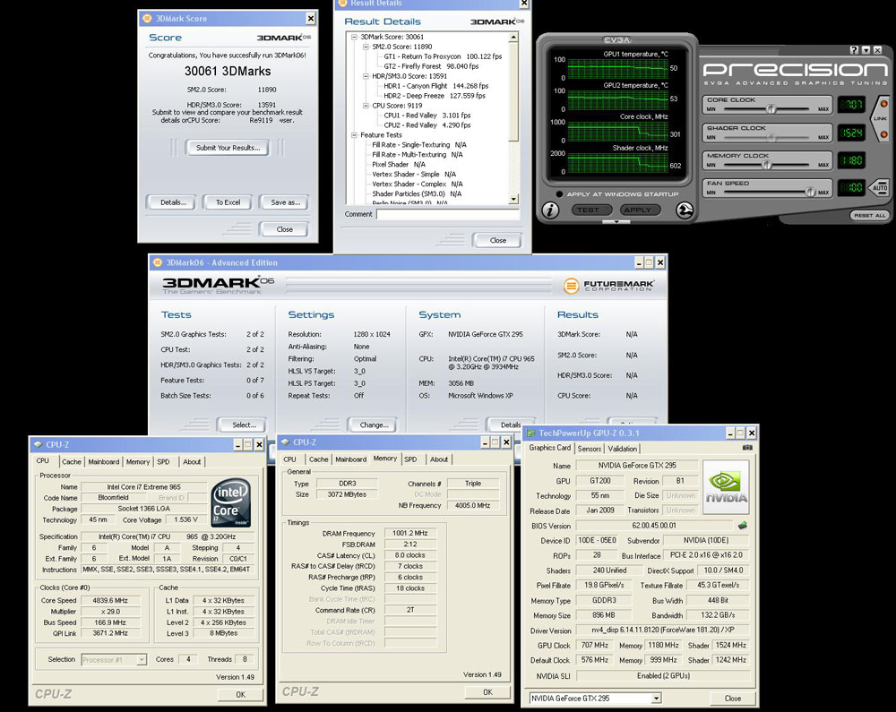Screen dimensions: 896x712
Task: Click the Apply button in Precision
Action: click(638, 210)
